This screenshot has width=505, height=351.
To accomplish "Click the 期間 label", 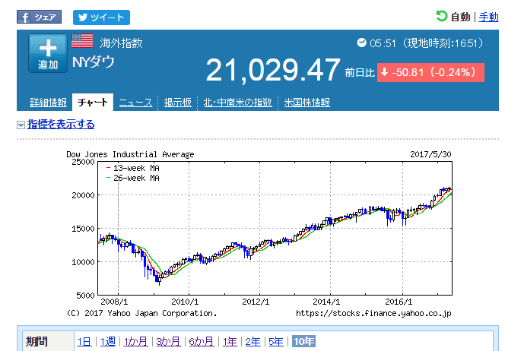I will (37, 341).
